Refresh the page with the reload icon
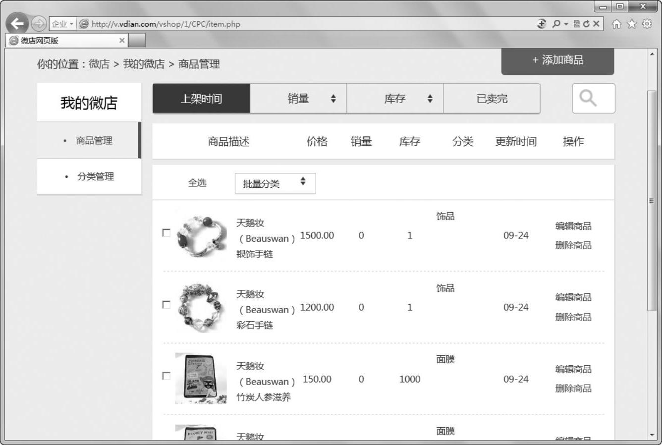Viewport: 662px width, 445px height. tap(586, 24)
